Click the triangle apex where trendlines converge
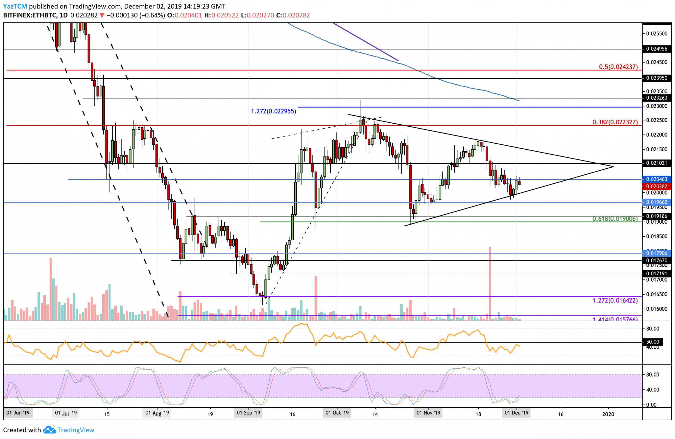675x439 pixels. point(614,166)
